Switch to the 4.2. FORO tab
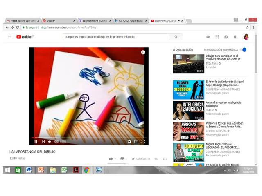The height and width of the screenshot is (196, 262). pos(131,21)
